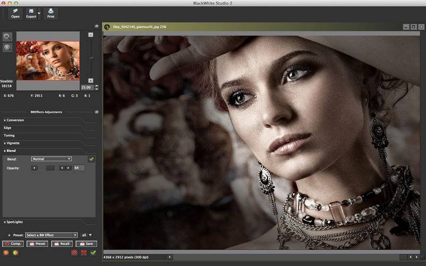This screenshot has width=426, height=266.
Task: Open the Export dropdown arrow
Action: click(40, 13)
